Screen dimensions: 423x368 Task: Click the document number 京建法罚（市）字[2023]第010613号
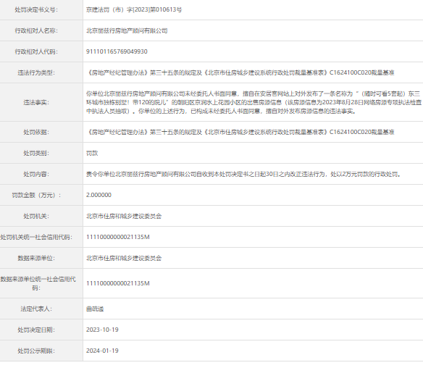click(134, 9)
